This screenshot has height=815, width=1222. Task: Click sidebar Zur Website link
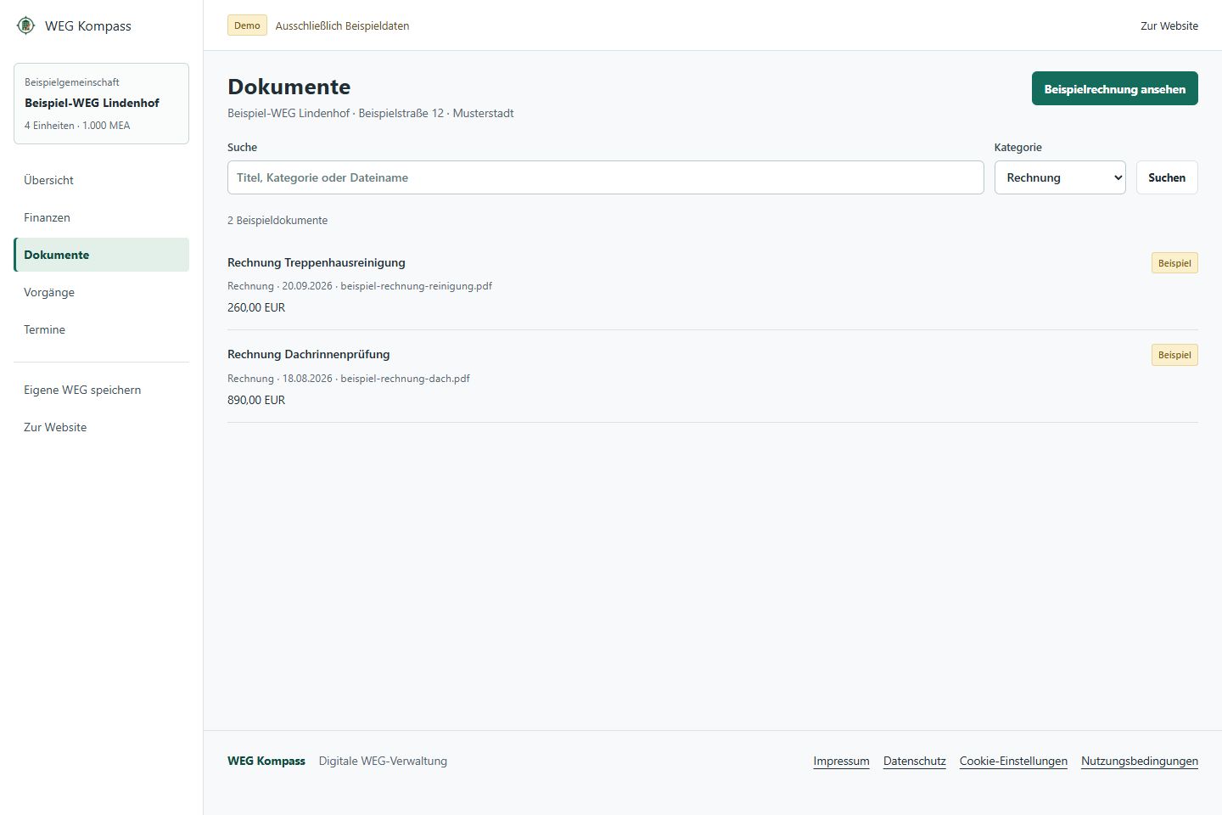coord(101,427)
